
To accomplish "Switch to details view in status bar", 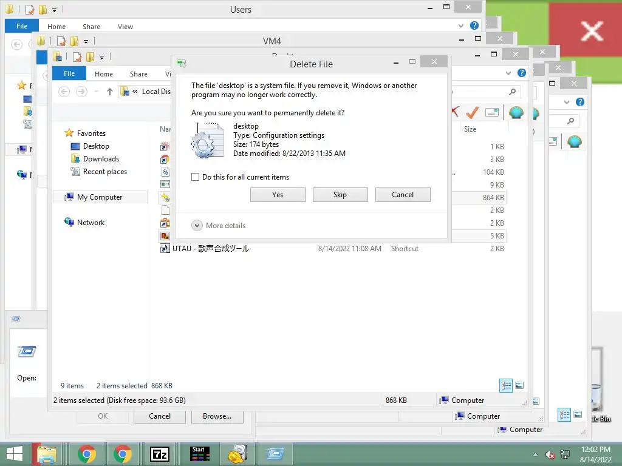I will 506,385.
